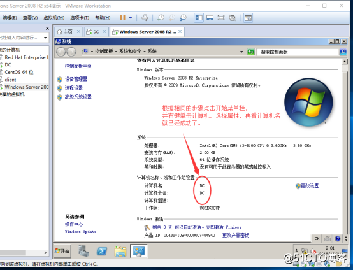
Task: Open 高级系统设置 link
Action: [x=78, y=97]
